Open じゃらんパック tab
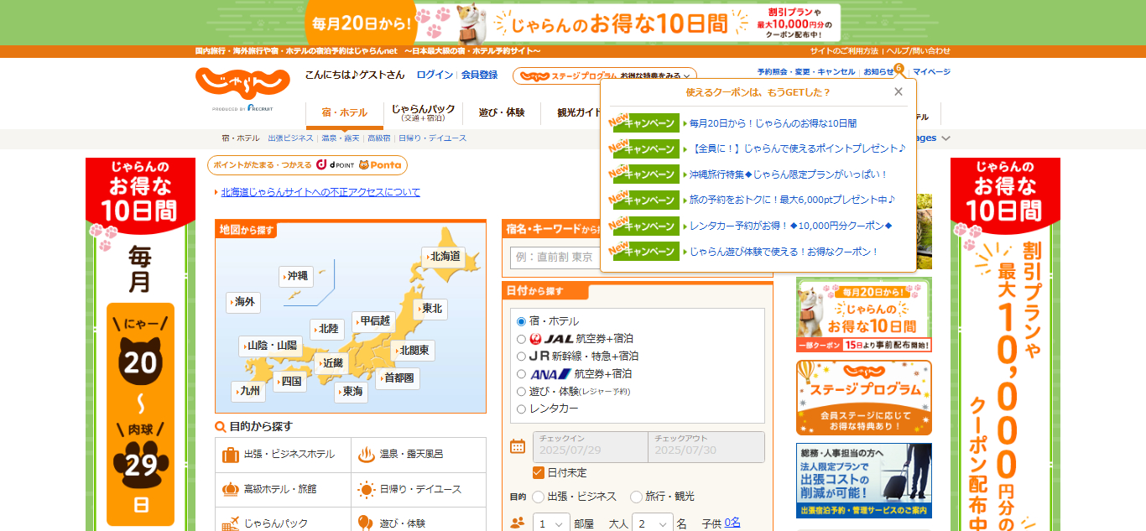Viewport: 1146px width, 531px height. [423, 113]
